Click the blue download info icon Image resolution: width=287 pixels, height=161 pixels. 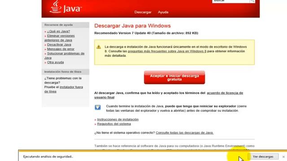click(98, 107)
